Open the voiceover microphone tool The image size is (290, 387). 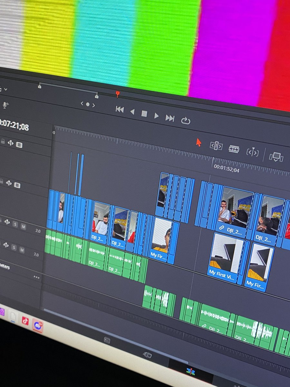click(x=5, y=105)
